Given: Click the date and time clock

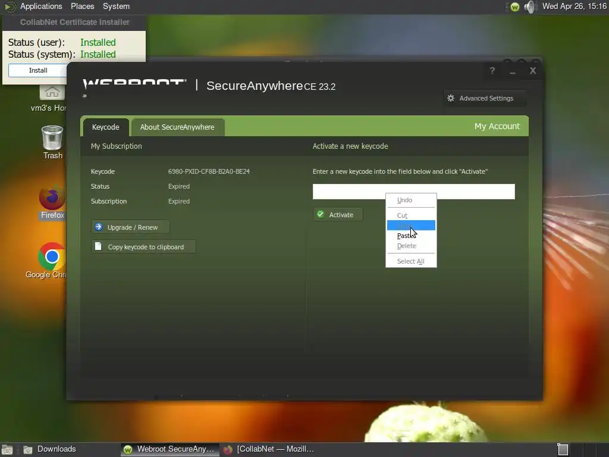Looking at the screenshot, I should (574, 6).
